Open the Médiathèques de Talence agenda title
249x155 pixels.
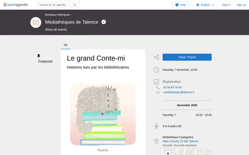(x=72, y=22)
